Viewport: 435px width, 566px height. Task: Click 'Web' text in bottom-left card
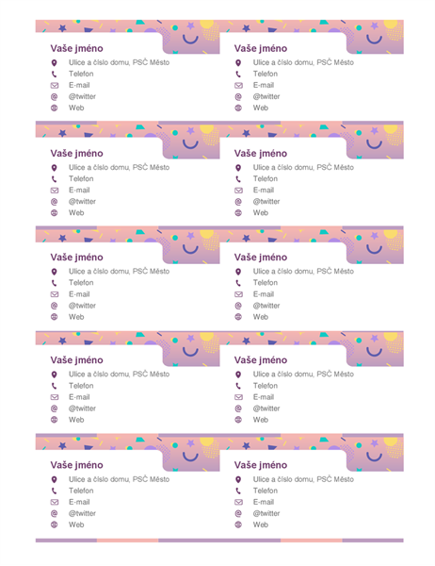(x=76, y=524)
